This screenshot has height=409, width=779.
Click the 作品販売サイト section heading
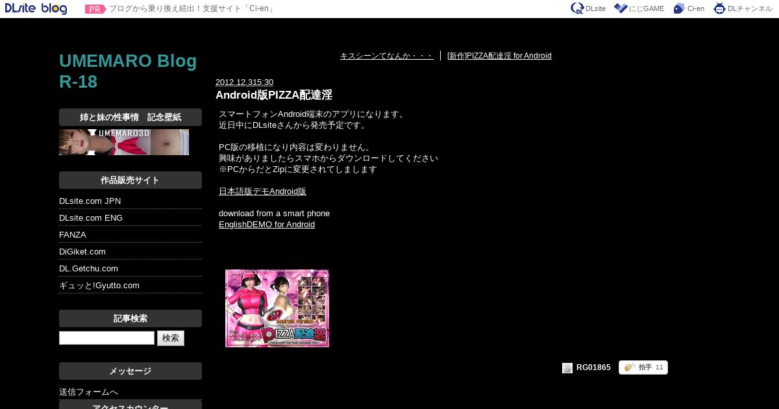click(130, 180)
